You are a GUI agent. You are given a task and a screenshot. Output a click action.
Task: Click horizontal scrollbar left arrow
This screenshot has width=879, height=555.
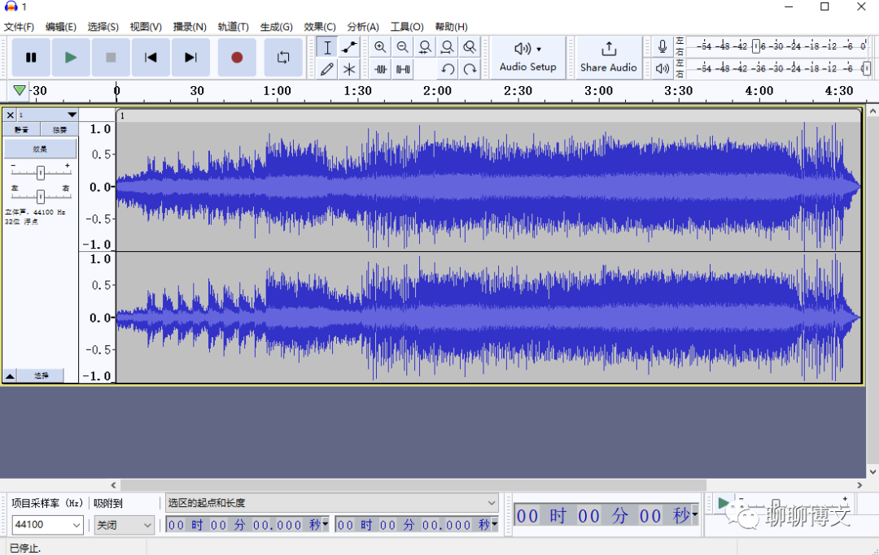click(x=114, y=485)
